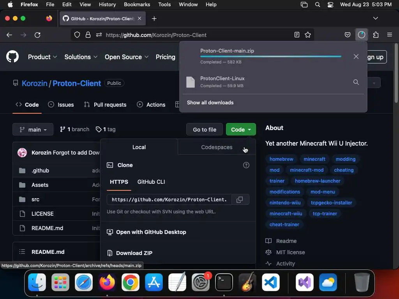399x299 pixels.
Task: Open the src folder
Action: (35, 199)
